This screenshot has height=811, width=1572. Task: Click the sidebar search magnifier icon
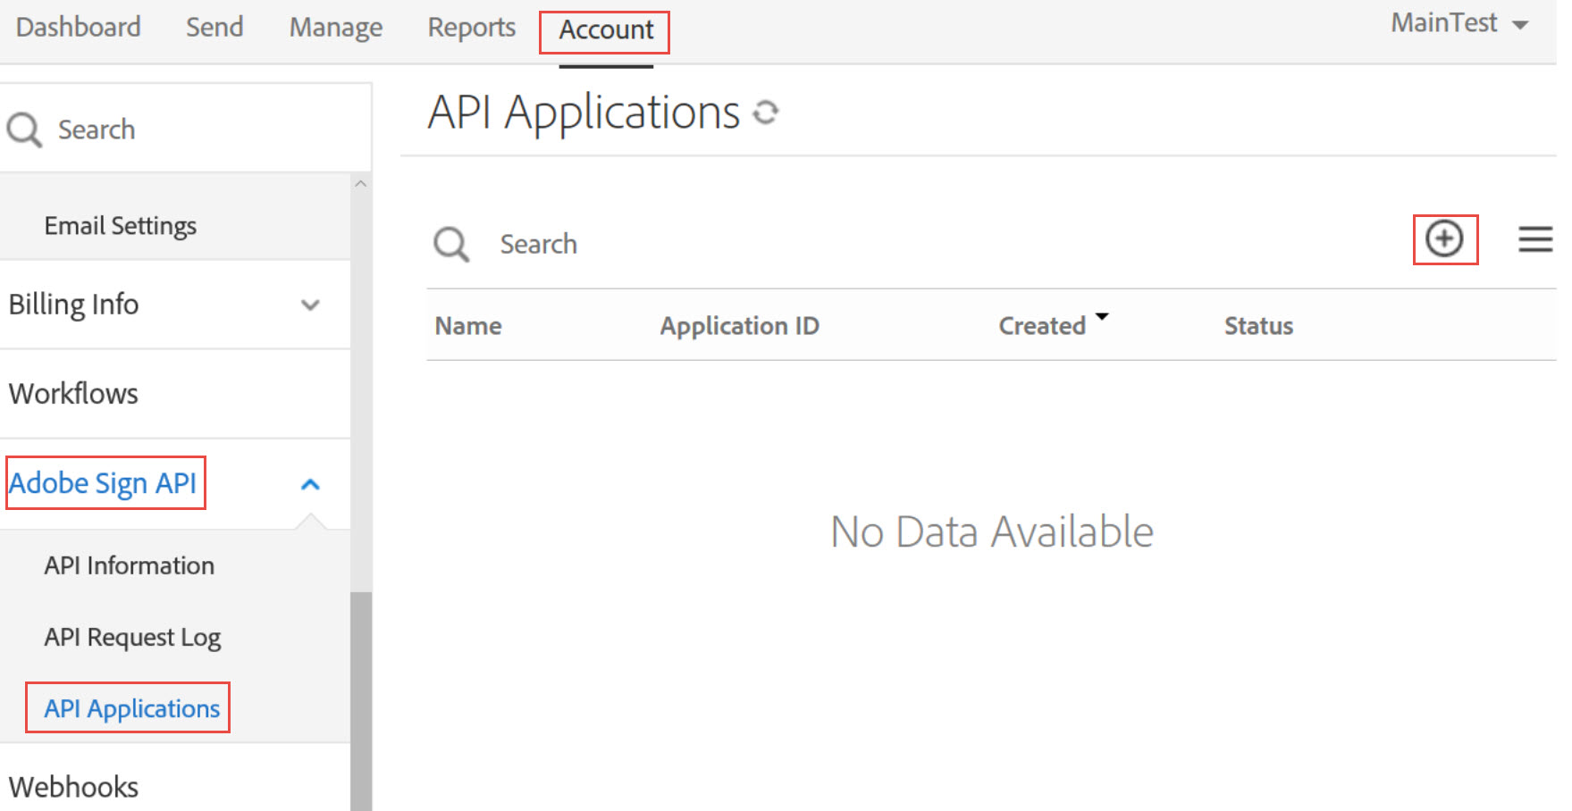(24, 130)
